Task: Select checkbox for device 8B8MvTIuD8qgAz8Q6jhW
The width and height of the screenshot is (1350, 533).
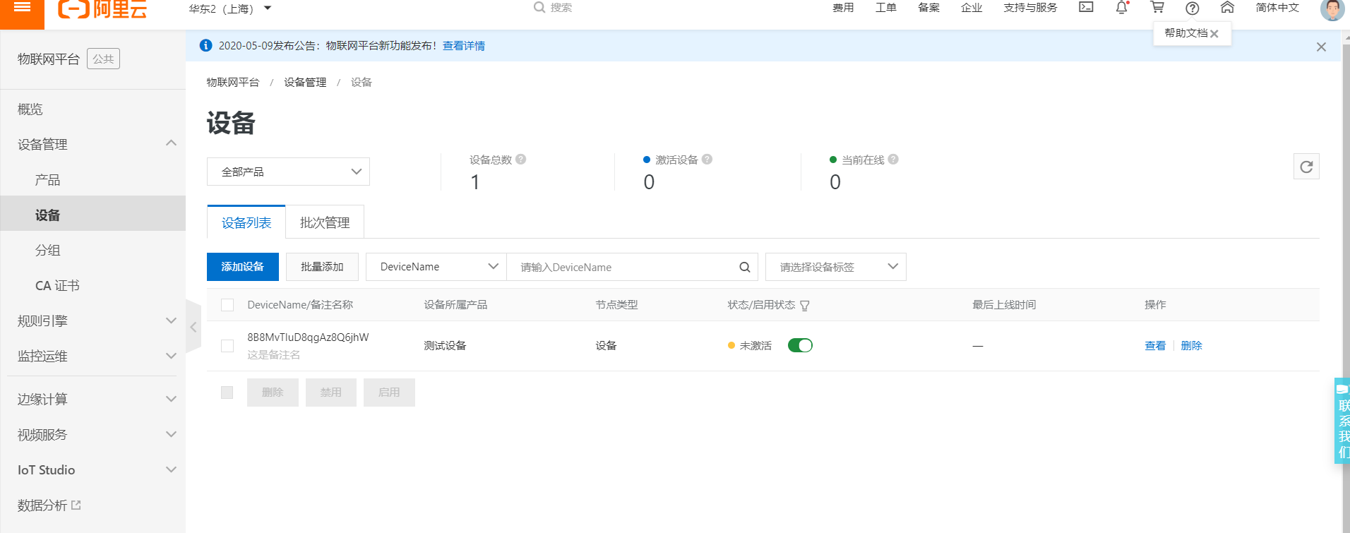Action: pyautogui.click(x=227, y=346)
